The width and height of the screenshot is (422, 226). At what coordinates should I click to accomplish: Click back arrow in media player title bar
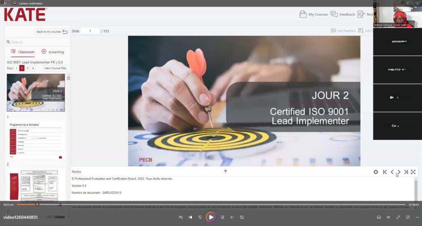point(5,3)
